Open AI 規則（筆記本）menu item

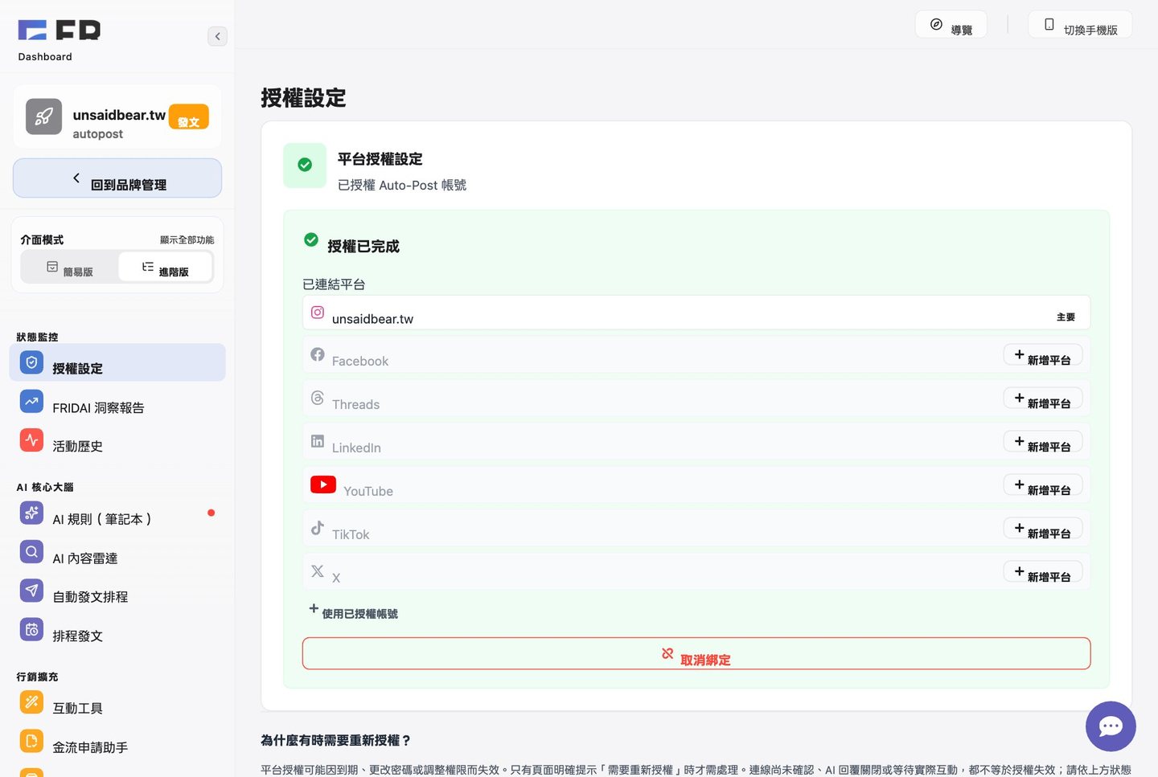(117, 513)
